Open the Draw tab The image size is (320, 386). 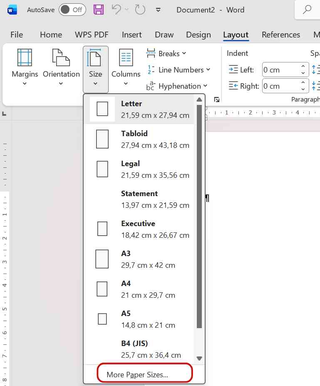coord(164,35)
